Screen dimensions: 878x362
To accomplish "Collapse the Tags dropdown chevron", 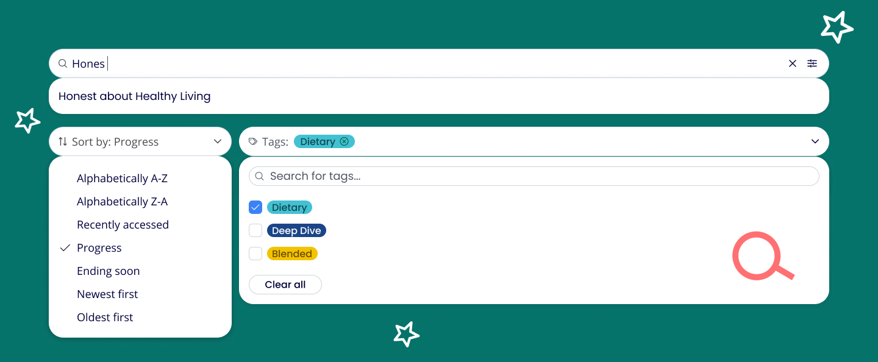I will [x=815, y=141].
